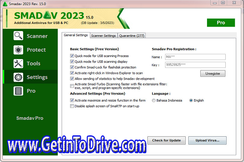
Task: Enable Activate Smad-Turbo checkbox
Action: [72, 86]
